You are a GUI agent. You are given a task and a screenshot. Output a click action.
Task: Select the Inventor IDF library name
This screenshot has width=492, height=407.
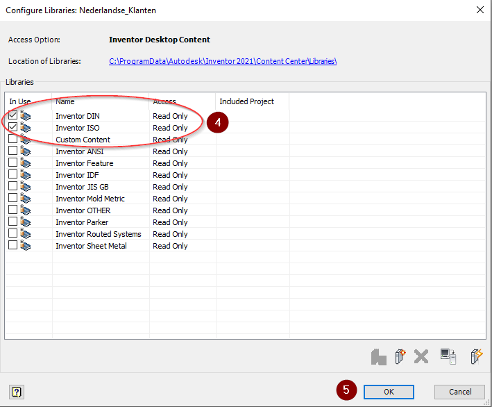pos(77,175)
